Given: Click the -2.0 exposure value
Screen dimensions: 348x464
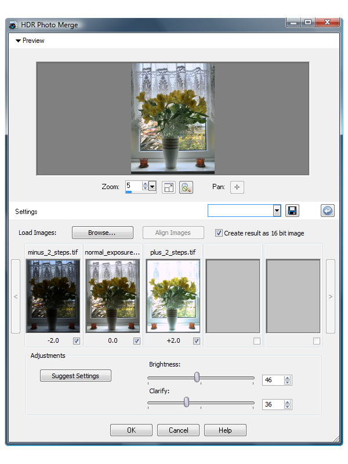Looking at the screenshot, I should 53,340.
